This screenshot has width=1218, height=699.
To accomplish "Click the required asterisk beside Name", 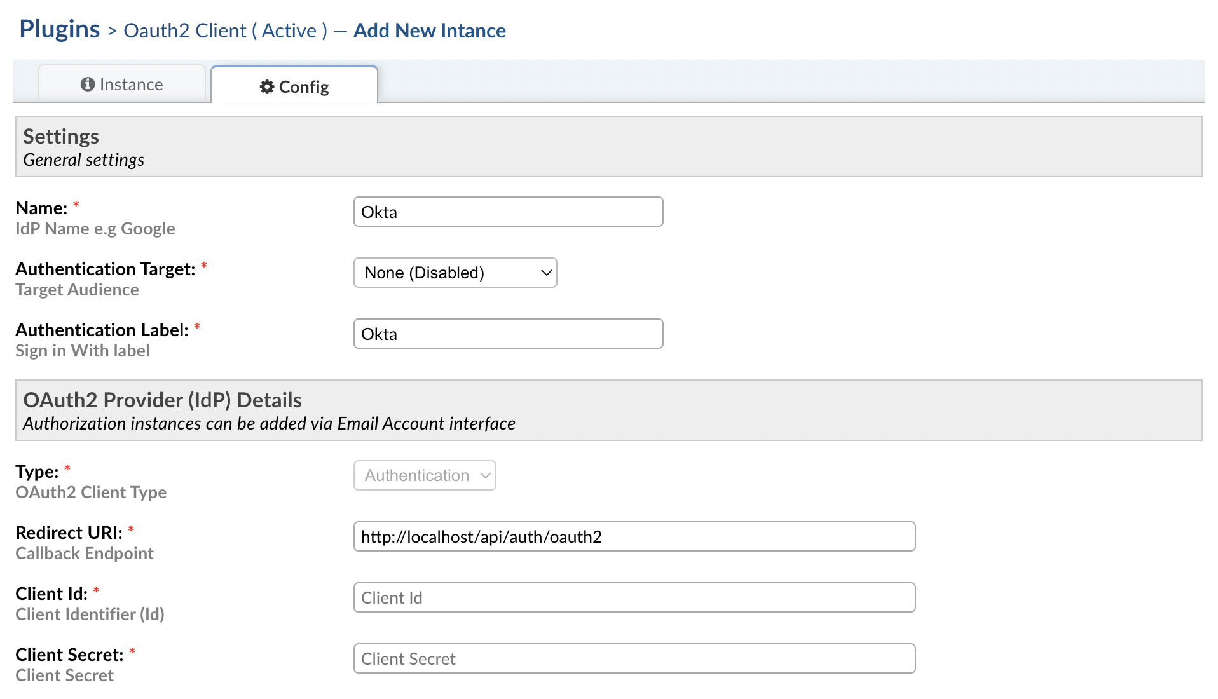I will pos(75,205).
